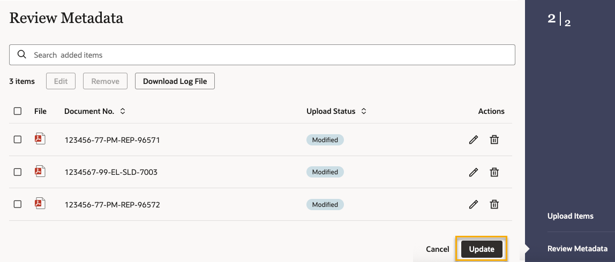Click pencil icon for 1234567-99-EL-SLD-7003

473,172
